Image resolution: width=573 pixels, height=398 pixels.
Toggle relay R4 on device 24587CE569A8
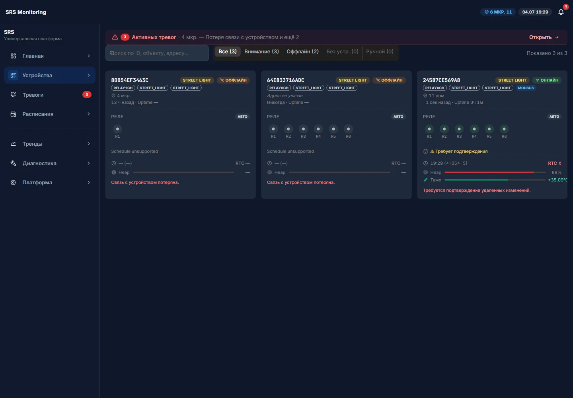(x=474, y=129)
